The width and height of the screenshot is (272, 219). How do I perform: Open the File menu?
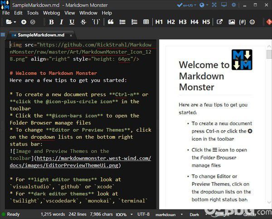6,13
